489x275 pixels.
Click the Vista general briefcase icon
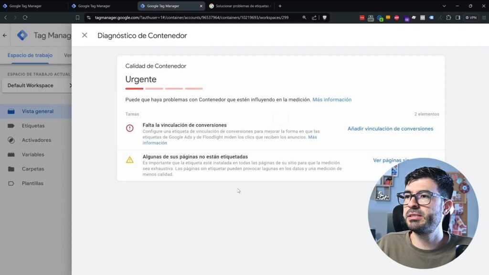[11, 111]
